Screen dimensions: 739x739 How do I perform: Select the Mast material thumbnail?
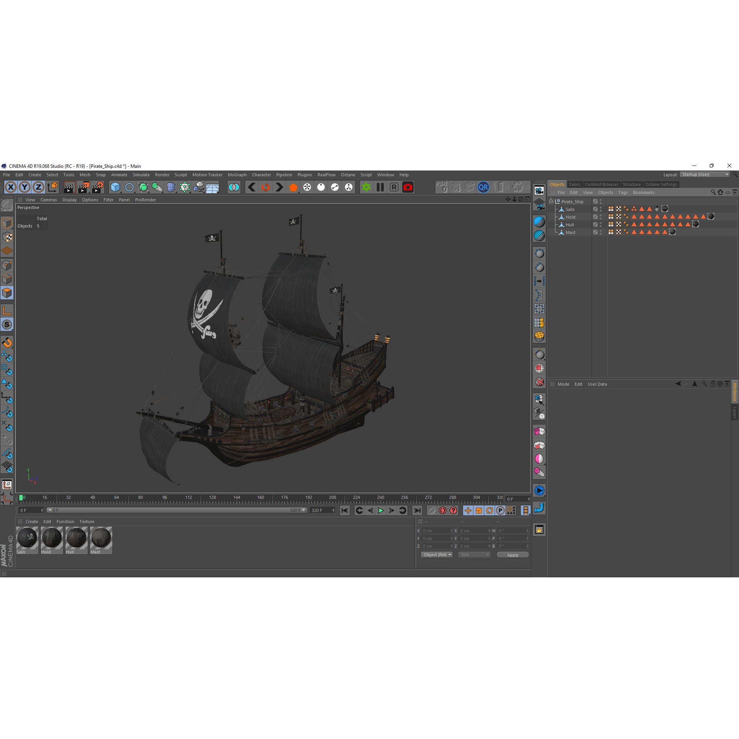(x=100, y=539)
